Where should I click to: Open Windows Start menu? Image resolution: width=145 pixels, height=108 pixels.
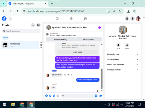4,105
